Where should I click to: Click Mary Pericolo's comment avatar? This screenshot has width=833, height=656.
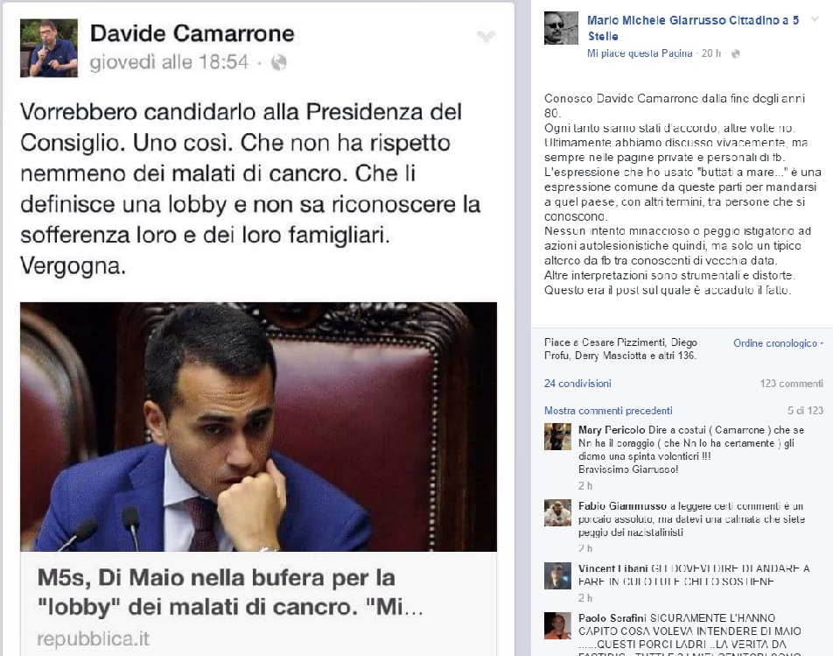pos(558,436)
